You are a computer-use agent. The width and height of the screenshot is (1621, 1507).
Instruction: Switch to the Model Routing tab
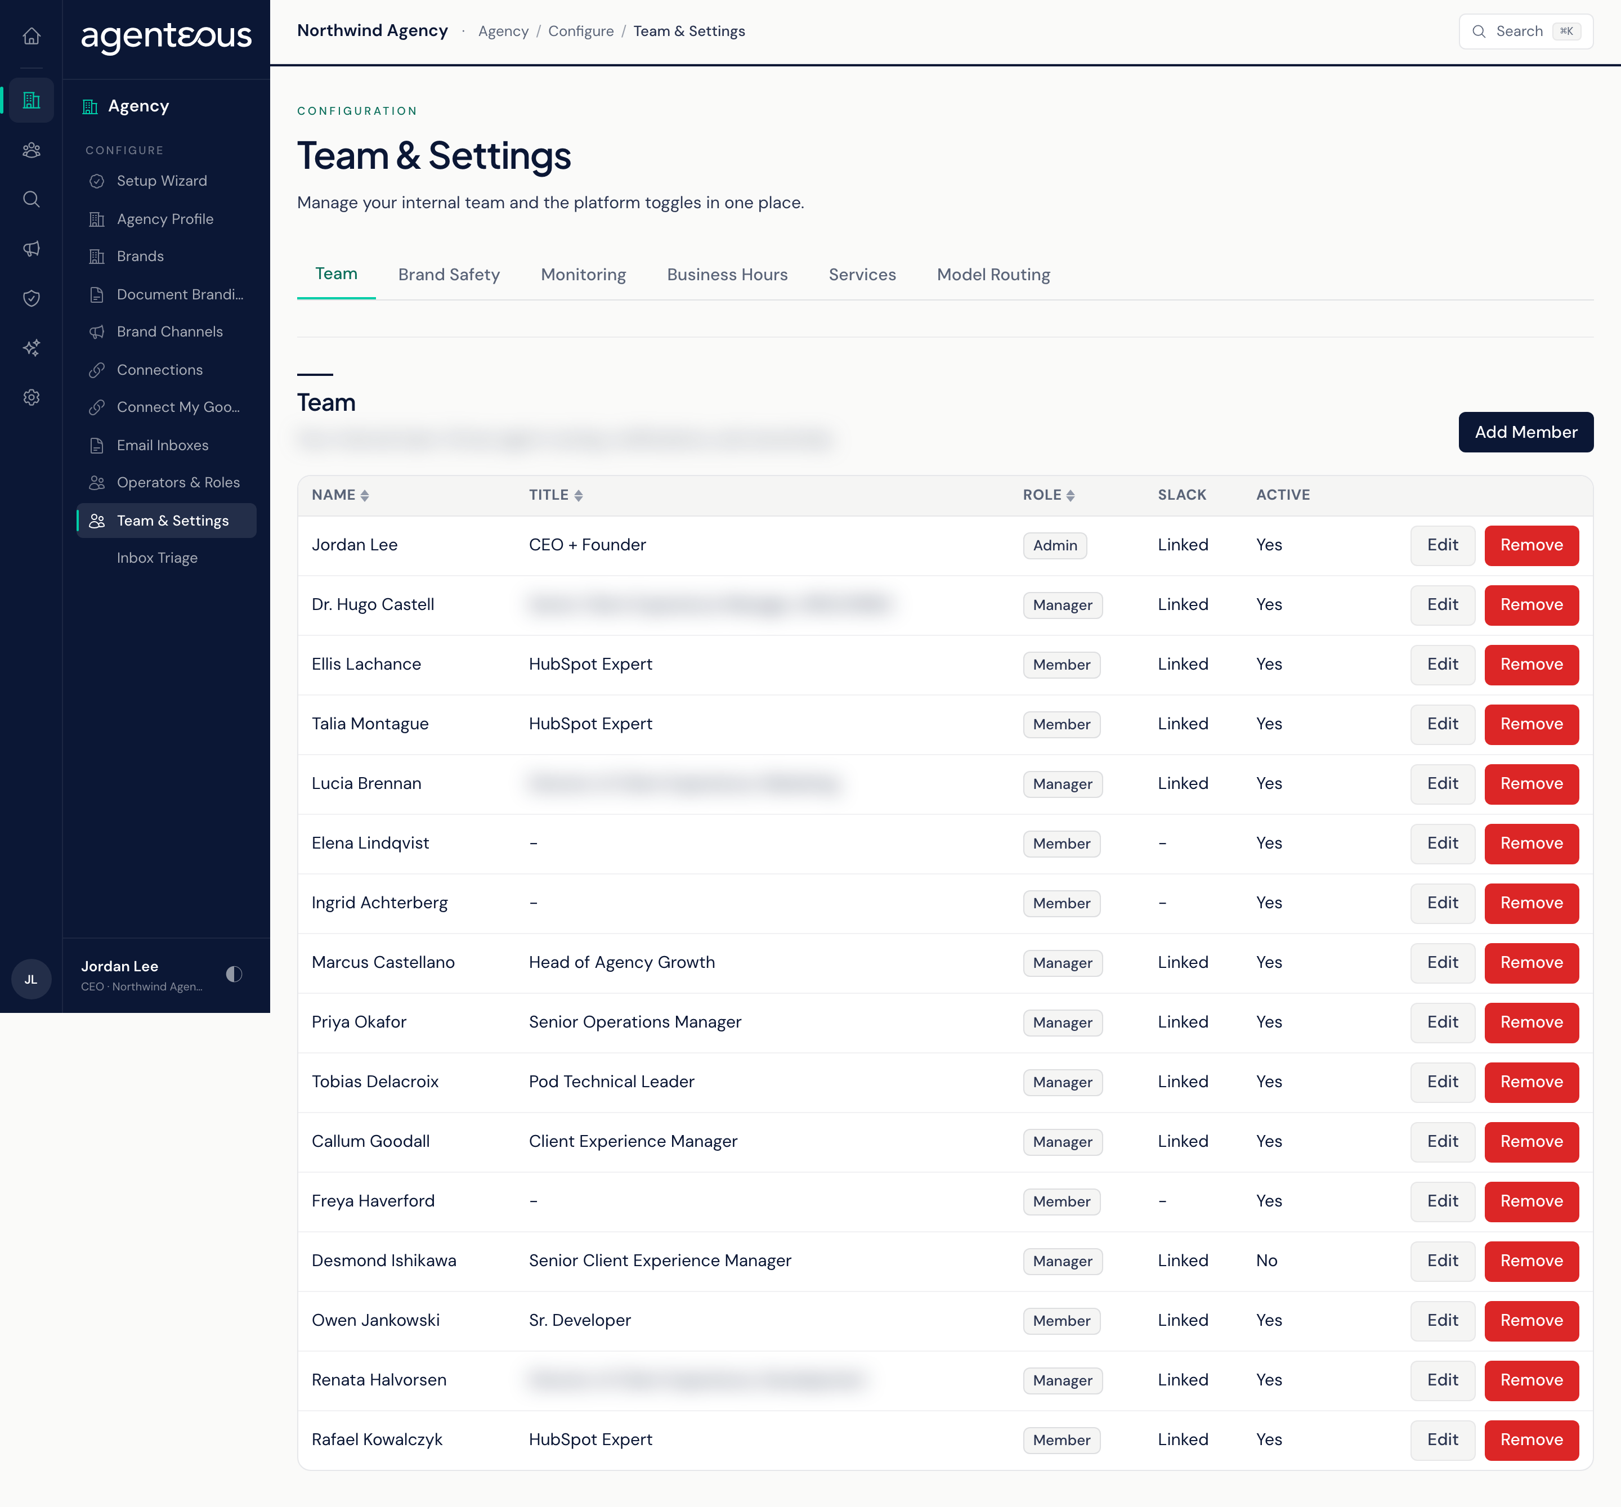point(993,275)
